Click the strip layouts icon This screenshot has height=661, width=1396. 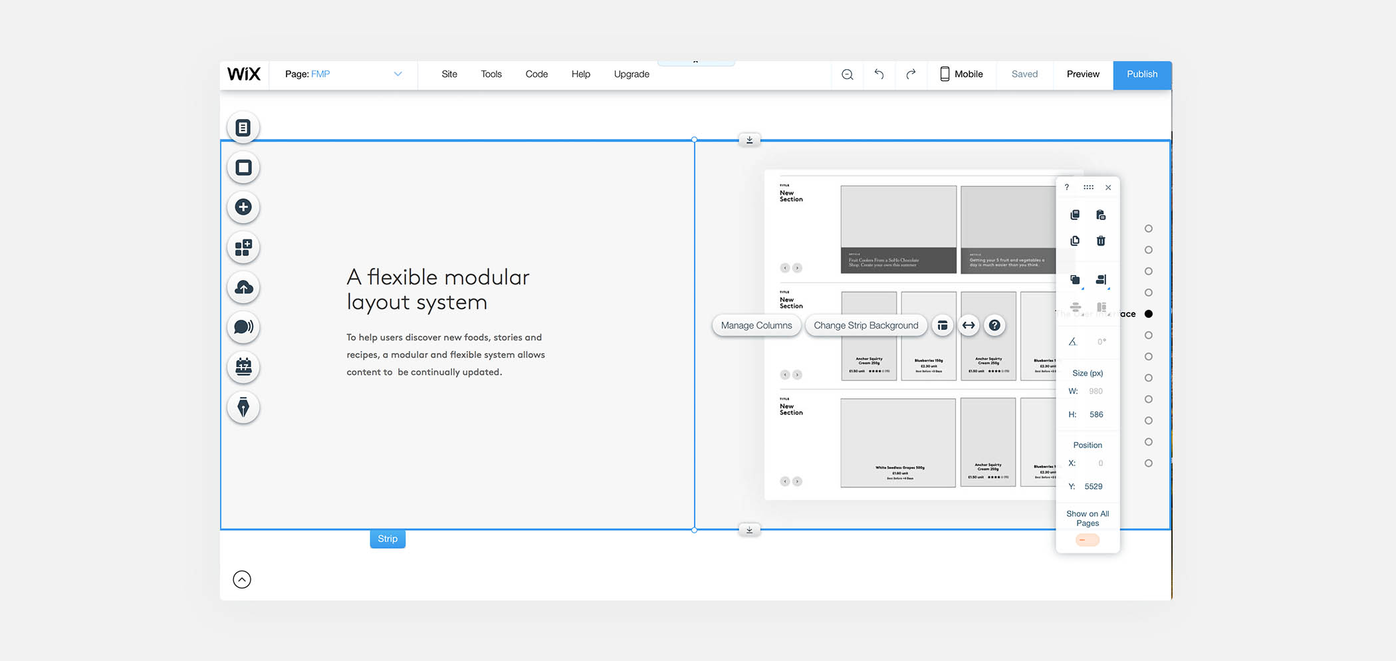point(943,325)
